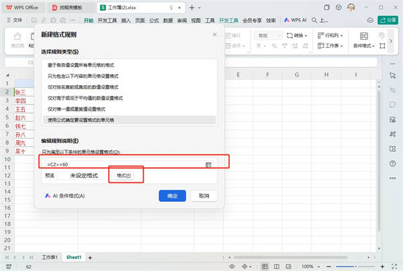This screenshot has width=403, height=271.
Task: Toggle the eye protection mode icon
Action: [232, 266]
